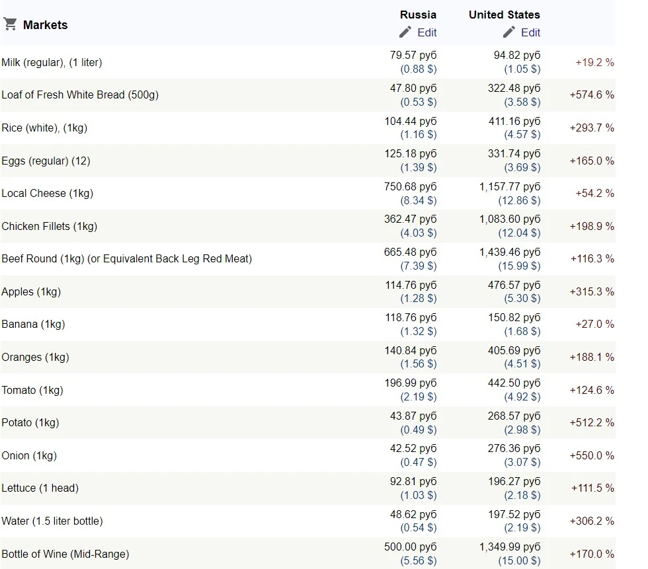Image resolution: width=648 pixels, height=569 pixels.
Task: Select the +165.0 % difference value
Action: point(592,161)
